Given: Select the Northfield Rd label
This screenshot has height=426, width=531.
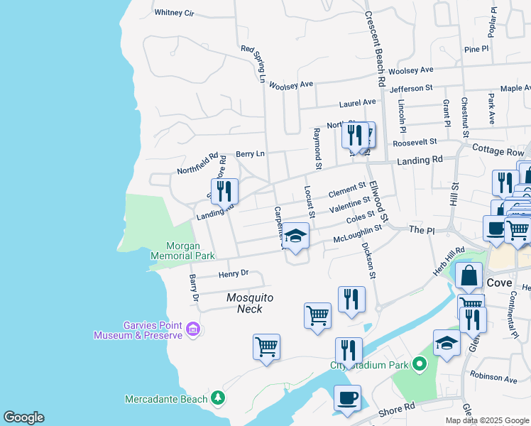Looking at the screenshot, I should click(x=198, y=163).
